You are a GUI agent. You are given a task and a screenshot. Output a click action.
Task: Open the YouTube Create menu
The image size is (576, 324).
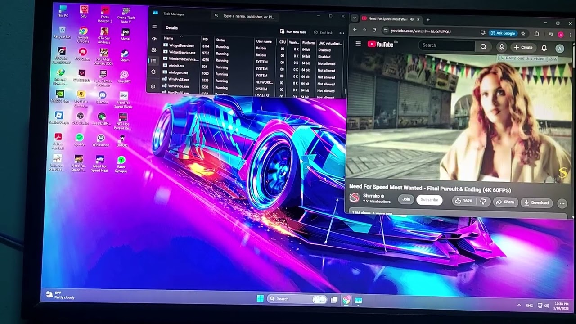pyautogui.click(x=523, y=47)
